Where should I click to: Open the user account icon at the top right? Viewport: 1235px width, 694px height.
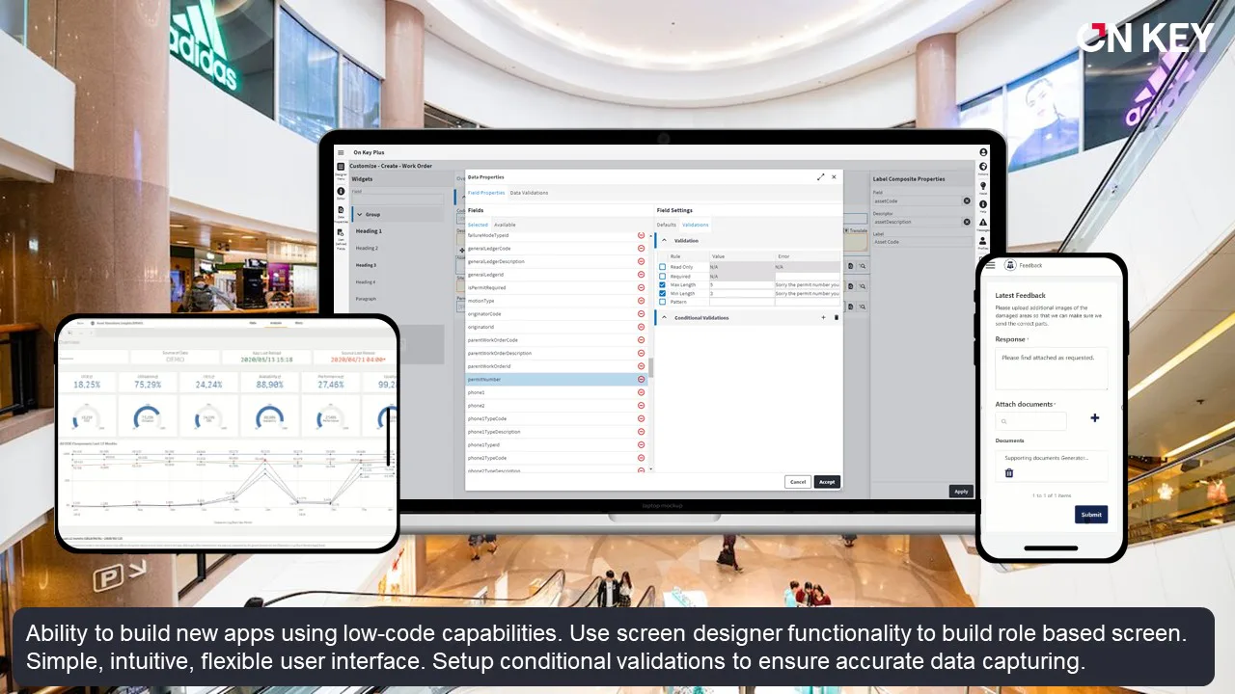[983, 152]
